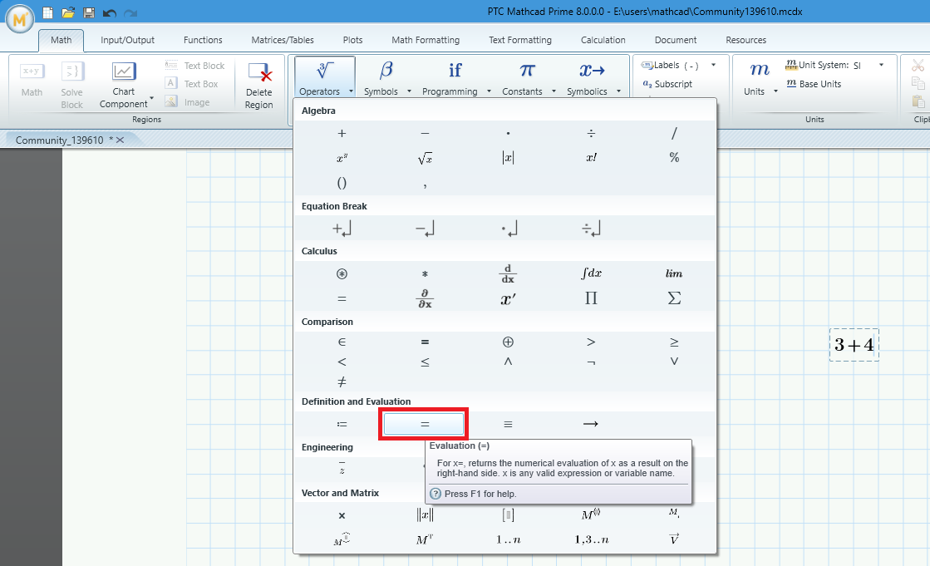Insert the definite integral operator

[591, 273]
